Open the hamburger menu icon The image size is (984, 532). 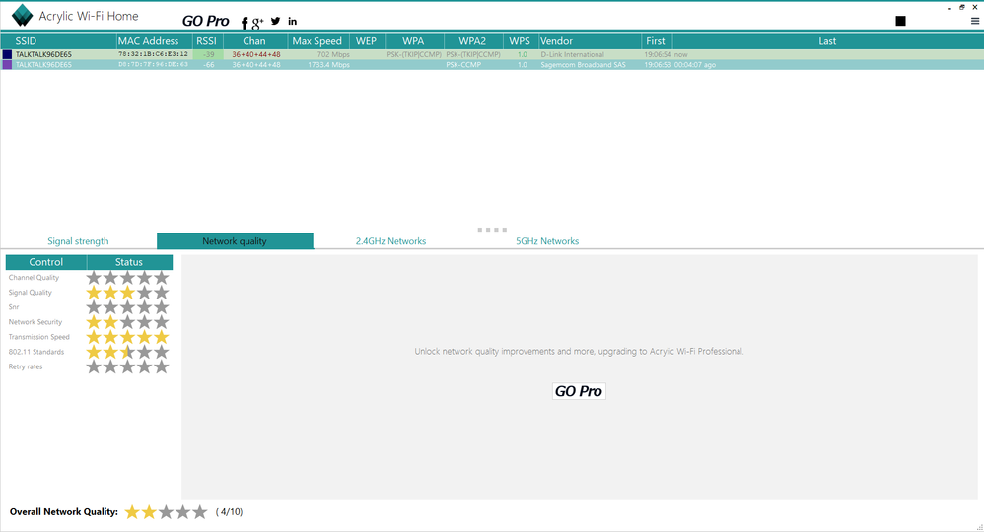[974, 21]
